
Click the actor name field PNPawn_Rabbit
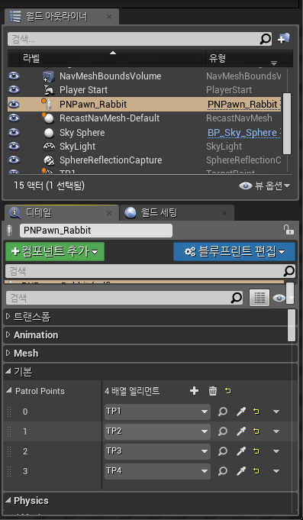point(96,231)
